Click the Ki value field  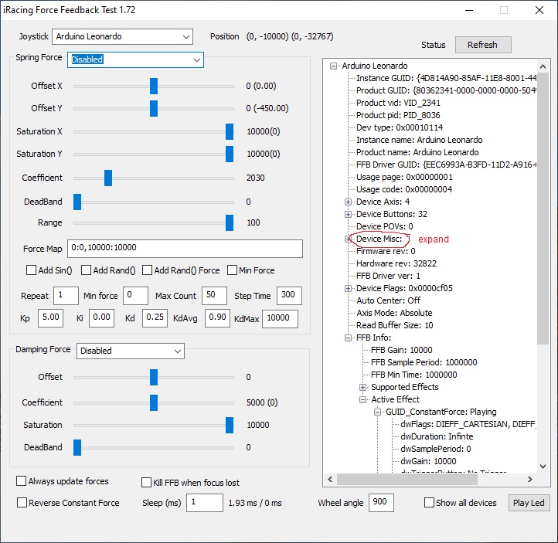click(x=101, y=318)
